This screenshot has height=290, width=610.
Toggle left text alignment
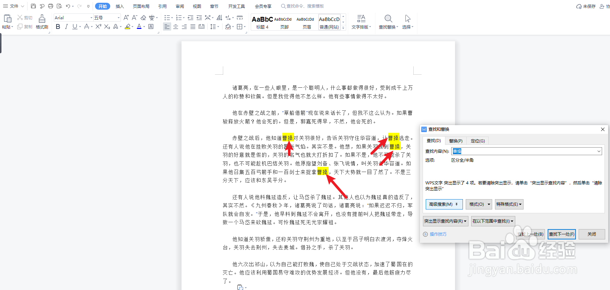167,26
